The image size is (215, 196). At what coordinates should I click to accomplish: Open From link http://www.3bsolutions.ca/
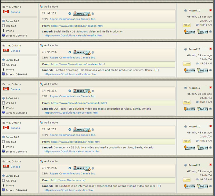[68, 180]
